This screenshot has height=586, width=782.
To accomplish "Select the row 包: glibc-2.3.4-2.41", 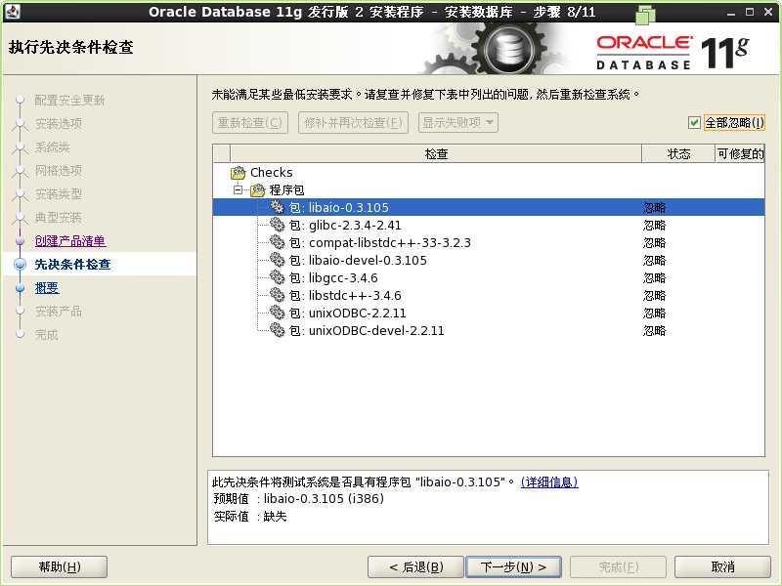I will 489,225.
